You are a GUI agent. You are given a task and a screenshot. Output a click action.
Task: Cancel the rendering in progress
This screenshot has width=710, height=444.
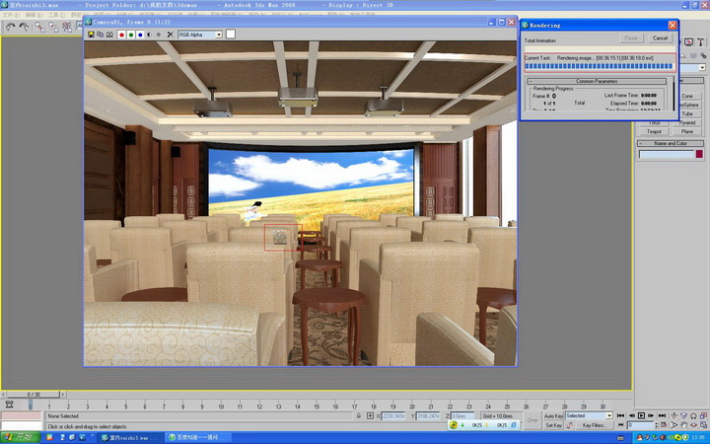[660, 38]
